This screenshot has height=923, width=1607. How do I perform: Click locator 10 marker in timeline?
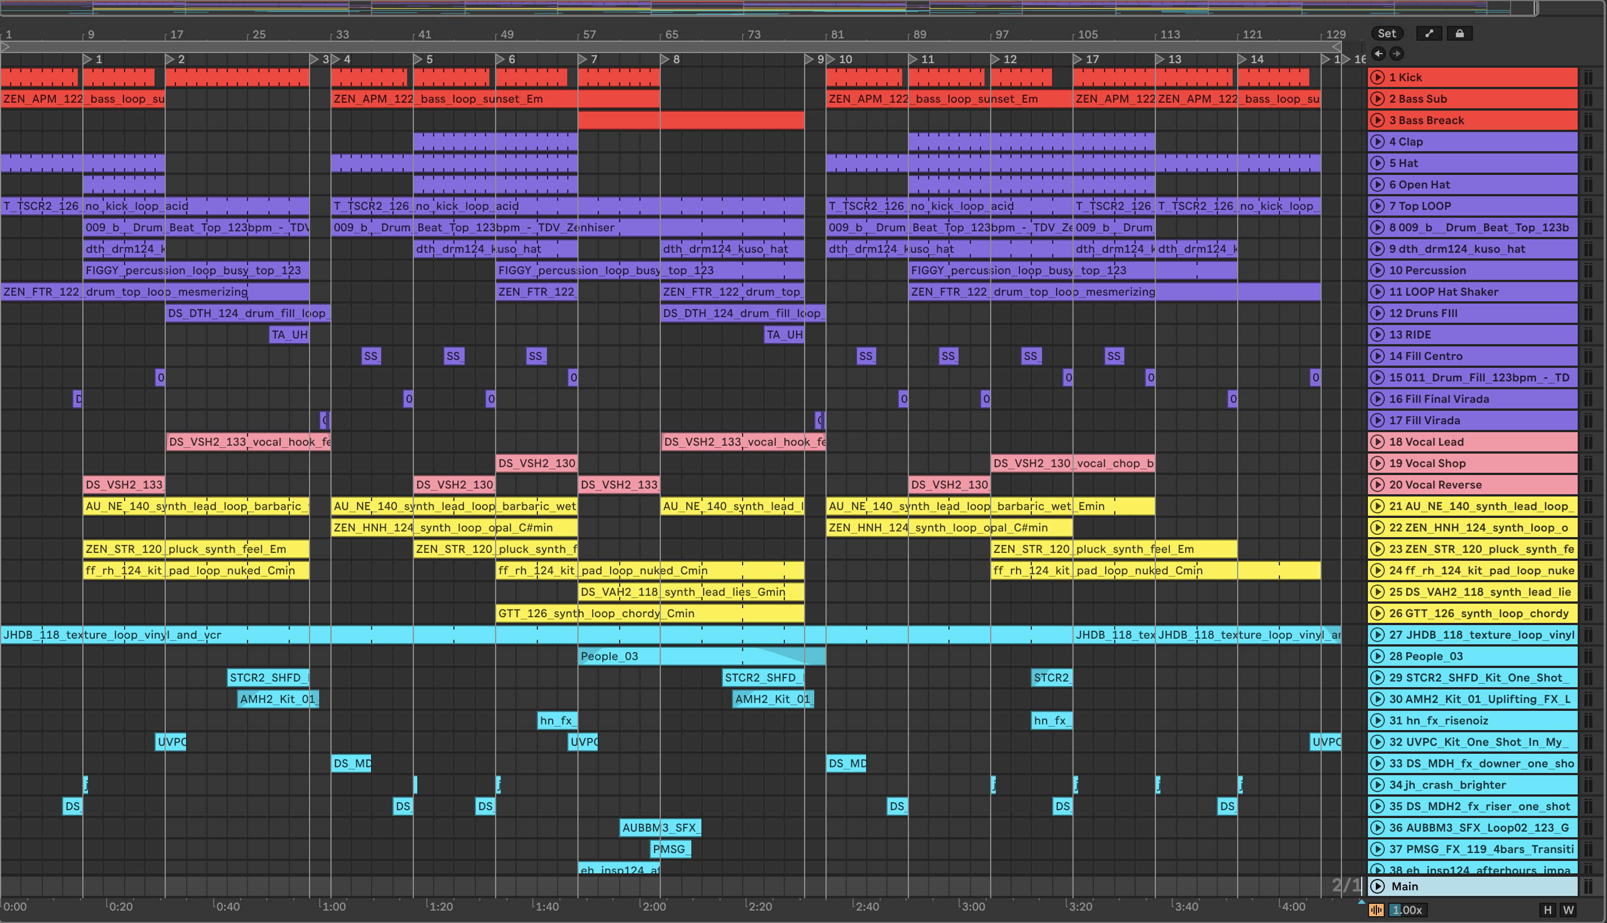pyautogui.click(x=831, y=59)
